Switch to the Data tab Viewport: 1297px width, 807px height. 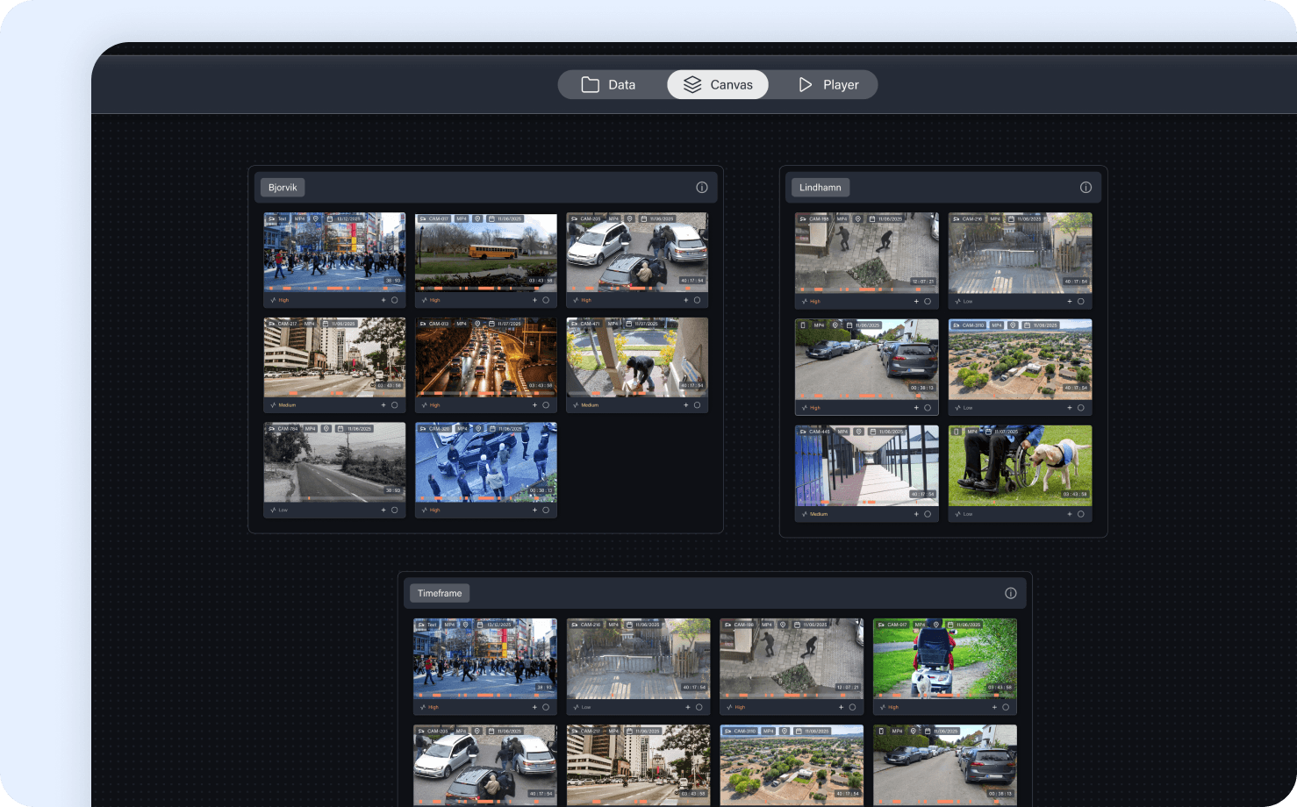pos(609,84)
